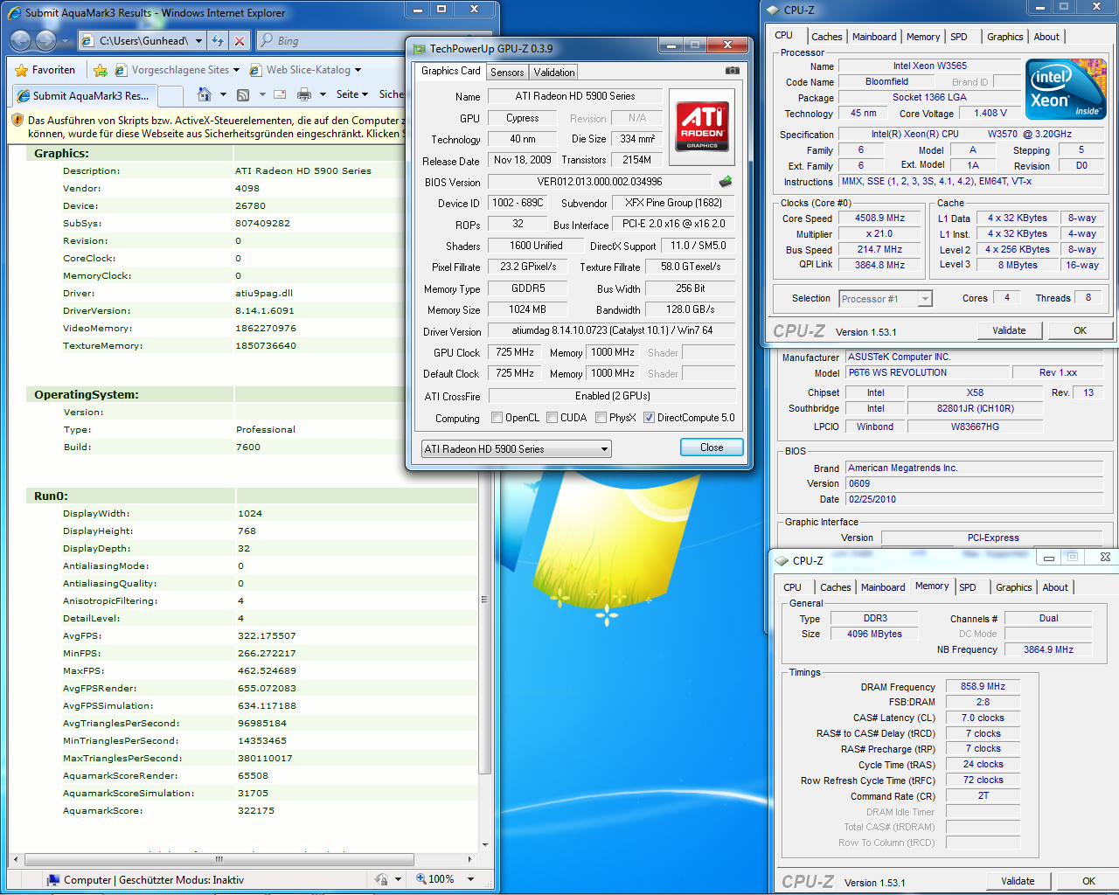Open a new blank IE tab
Viewport: 1119px width, 895px height.
[x=170, y=95]
